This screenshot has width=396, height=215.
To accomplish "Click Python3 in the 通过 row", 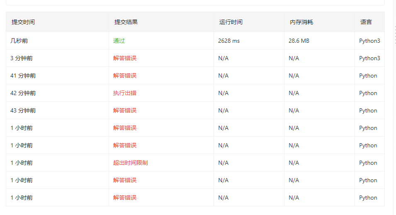I will [x=369, y=41].
